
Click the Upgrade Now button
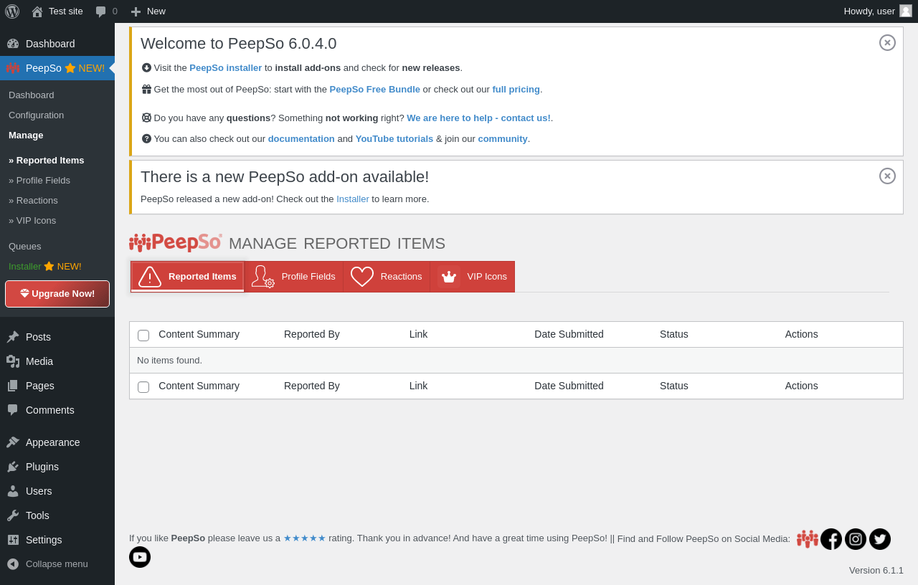57,294
